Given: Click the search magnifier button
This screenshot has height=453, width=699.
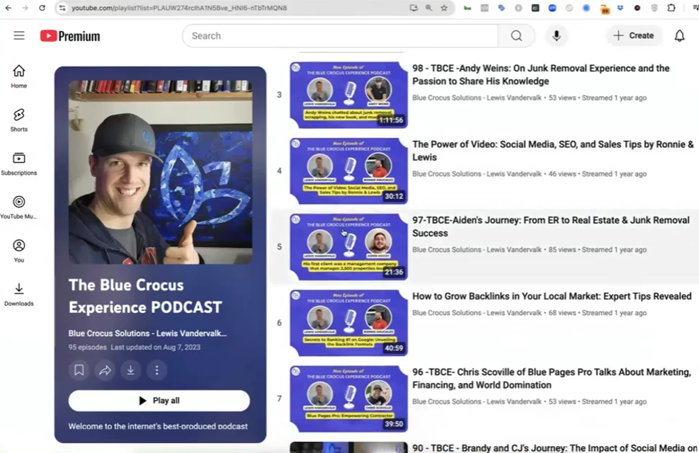Looking at the screenshot, I should point(516,35).
